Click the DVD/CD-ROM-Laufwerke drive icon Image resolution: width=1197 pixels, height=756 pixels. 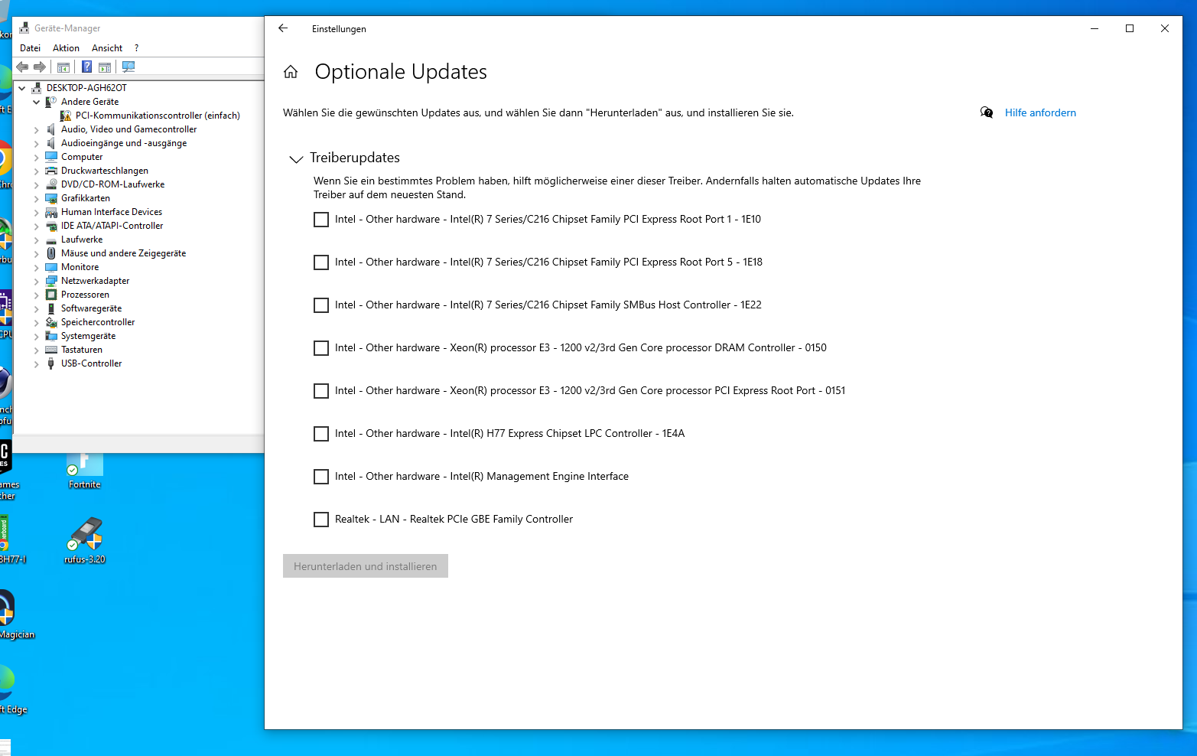click(51, 184)
